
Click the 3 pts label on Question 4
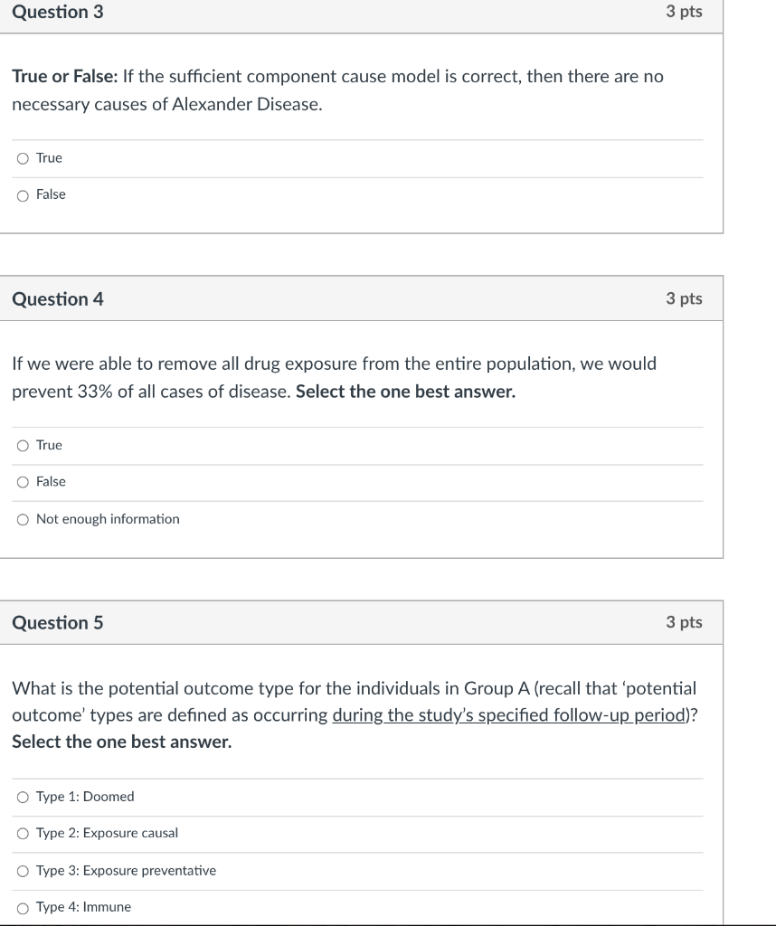[685, 298]
